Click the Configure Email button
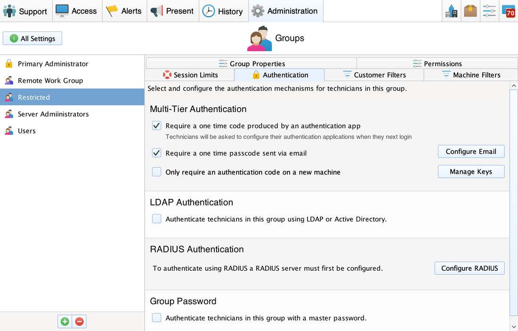518x331 pixels. (x=471, y=151)
